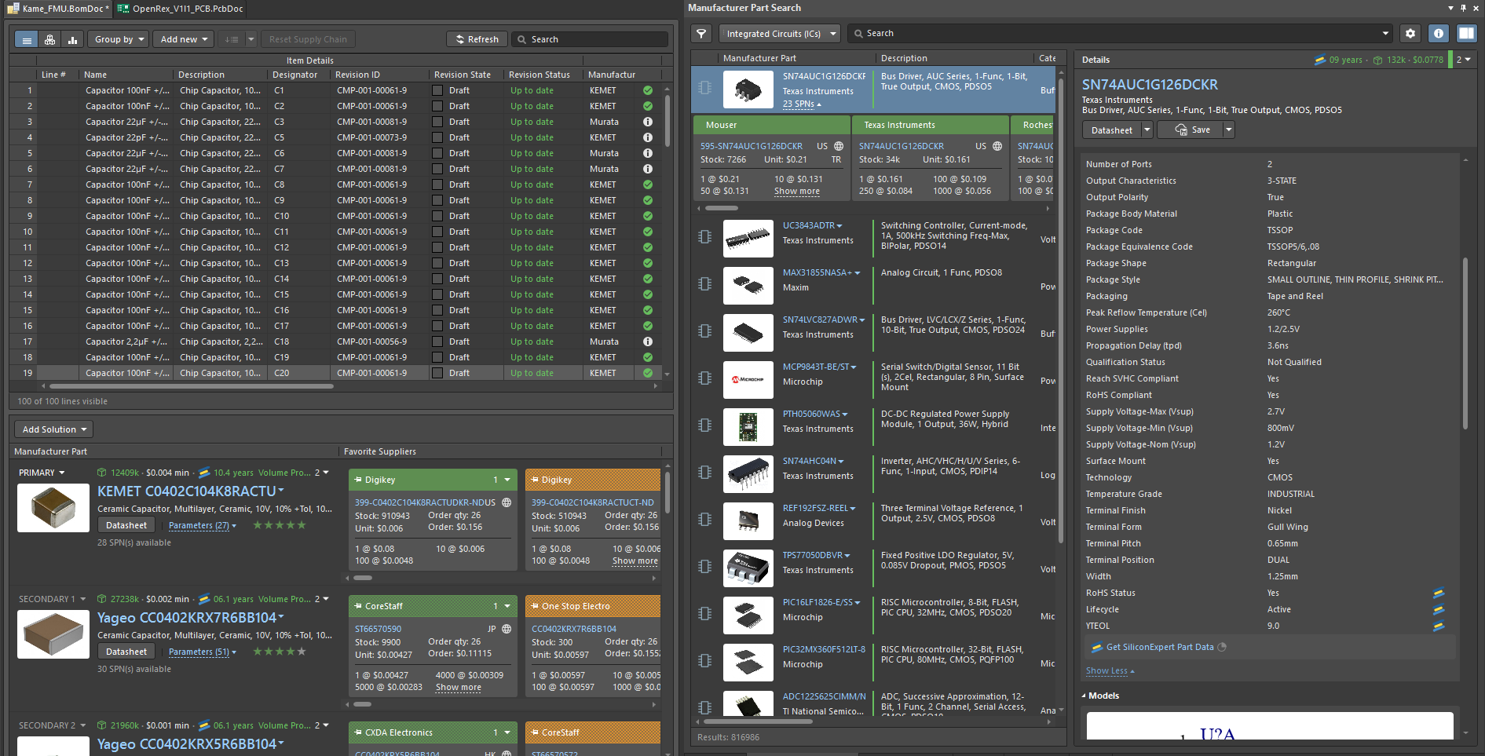Image resolution: width=1485 pixels, height=756 pixels.
Task: Click SiliconExpert icon on Lifecycle row
Action: pyautogui.click(x=1439, y=610)
